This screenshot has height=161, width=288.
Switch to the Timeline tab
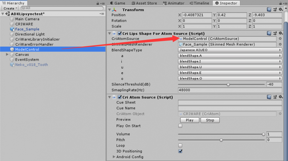[x=199, y=3]
